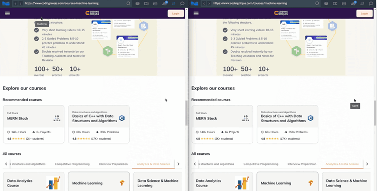
Task: Go back in right window browser bar
Action: point(204,4)
